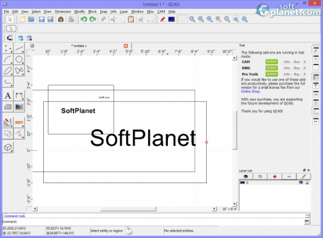Dismiss Pro Tools row with X button
The height and width of the screenshot is (238, 323).
tap(304, 74)
